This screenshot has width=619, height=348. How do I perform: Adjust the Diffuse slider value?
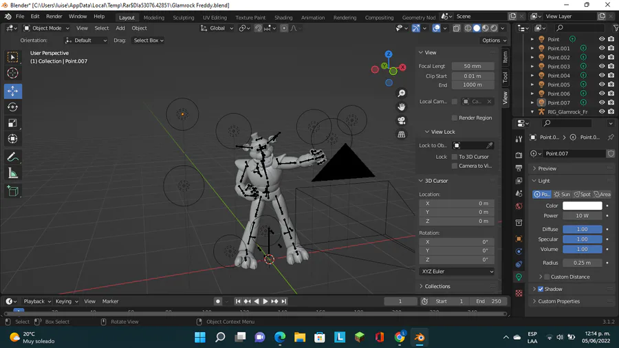pos(583,229)
